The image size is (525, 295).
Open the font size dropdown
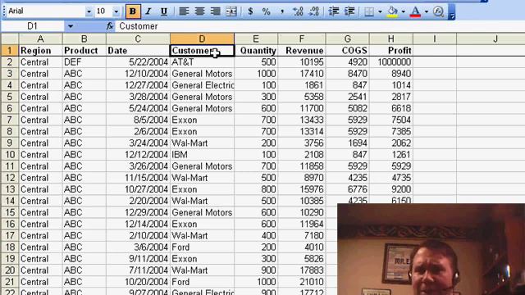(x=116, y=11)
